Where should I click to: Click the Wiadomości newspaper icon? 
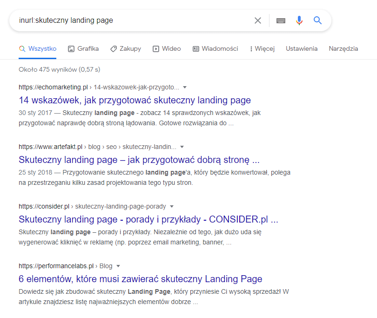[x=195, y=49]
